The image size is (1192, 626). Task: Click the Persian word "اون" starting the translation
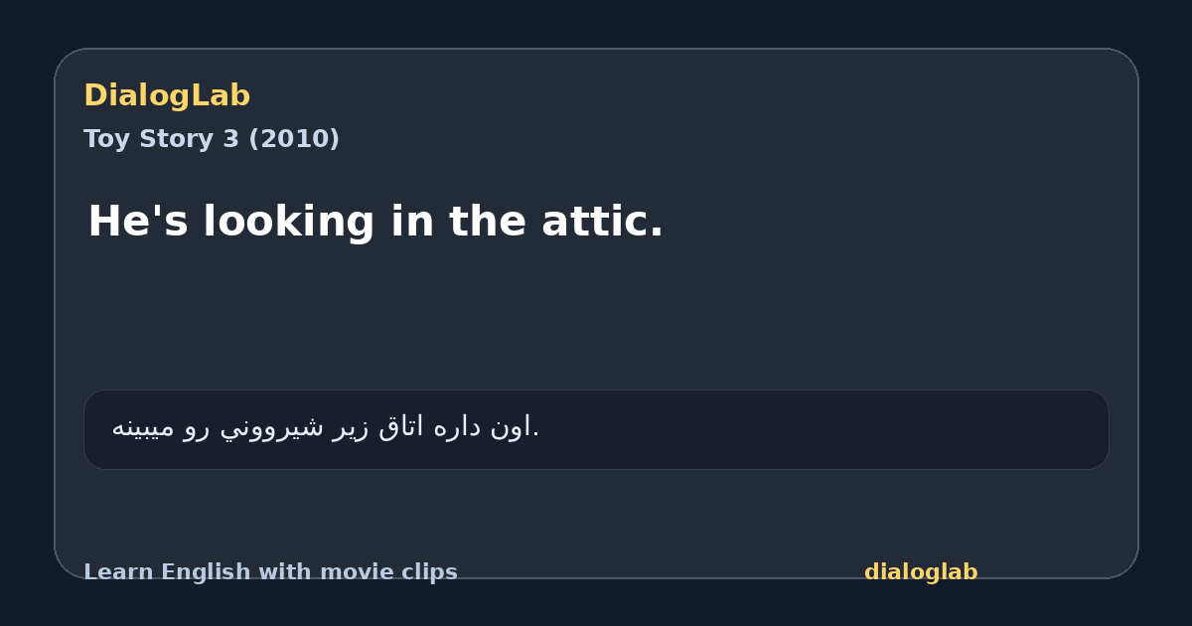click(514, 427)
